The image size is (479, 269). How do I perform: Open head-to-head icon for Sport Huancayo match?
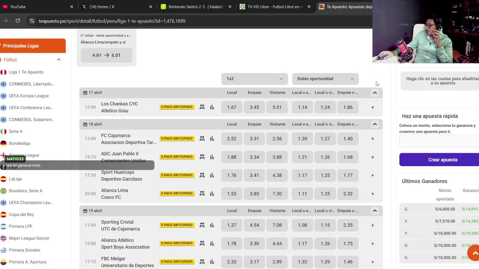(202, 175)
